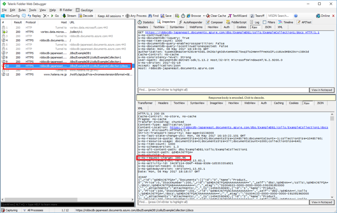Select the response Transformer tab
337x213 pixels.
point(145,103)
